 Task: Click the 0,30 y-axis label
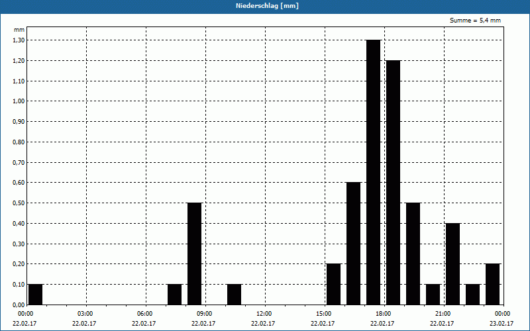(19, 244)
